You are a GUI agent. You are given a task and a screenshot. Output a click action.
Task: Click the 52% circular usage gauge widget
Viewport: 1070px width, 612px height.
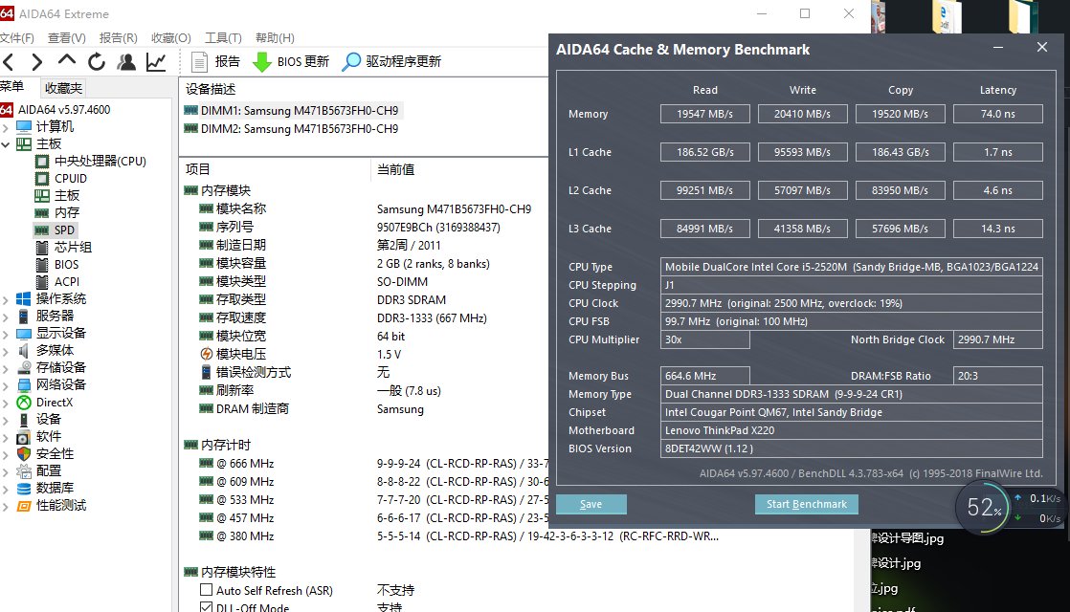983,507
